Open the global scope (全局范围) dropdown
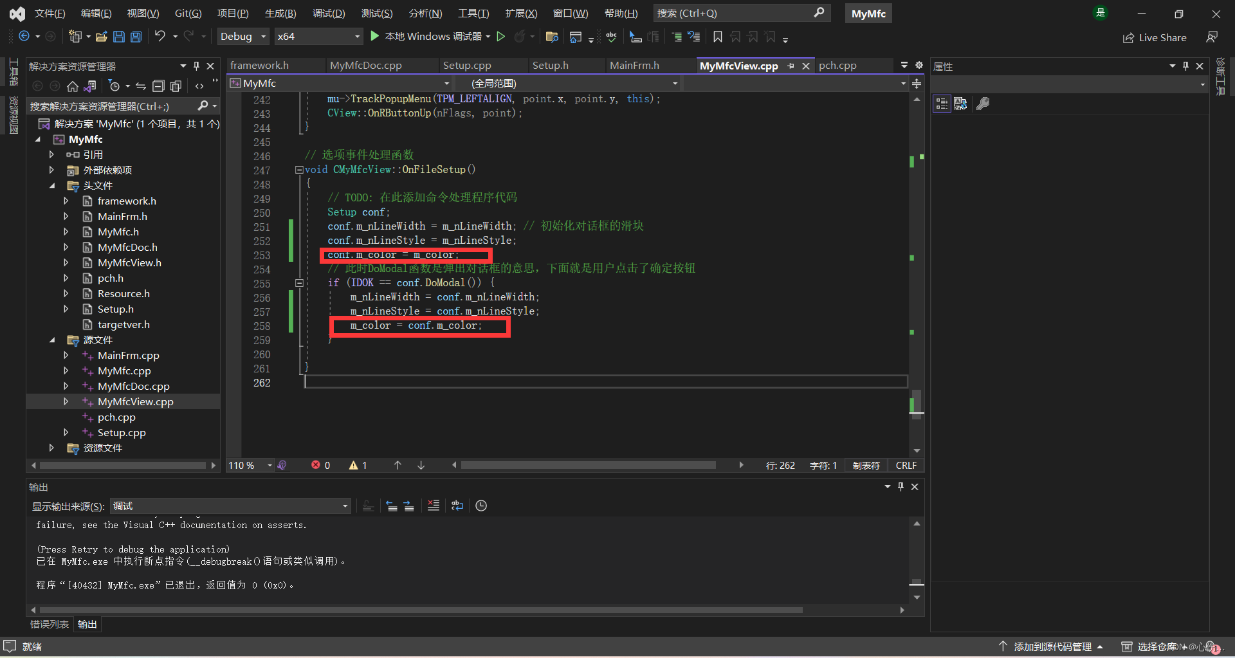This screenshot has width=1235, height=658. click(567, 83)
